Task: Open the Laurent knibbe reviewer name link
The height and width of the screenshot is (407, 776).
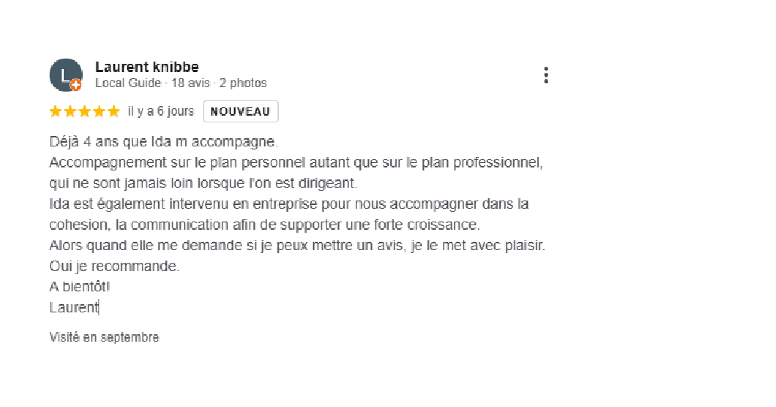Action: pos(147,67)
